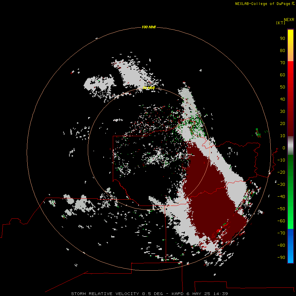Image resolution: width=296 pixels, height=296 pixels.
Task: Click the 50 NMI range ring label
Action: click(149, 88)
